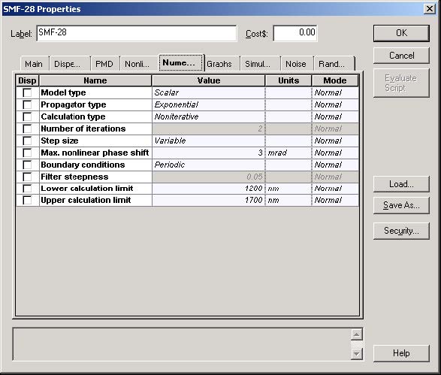Click the Label input field SMF-28

tap(137, 33)
